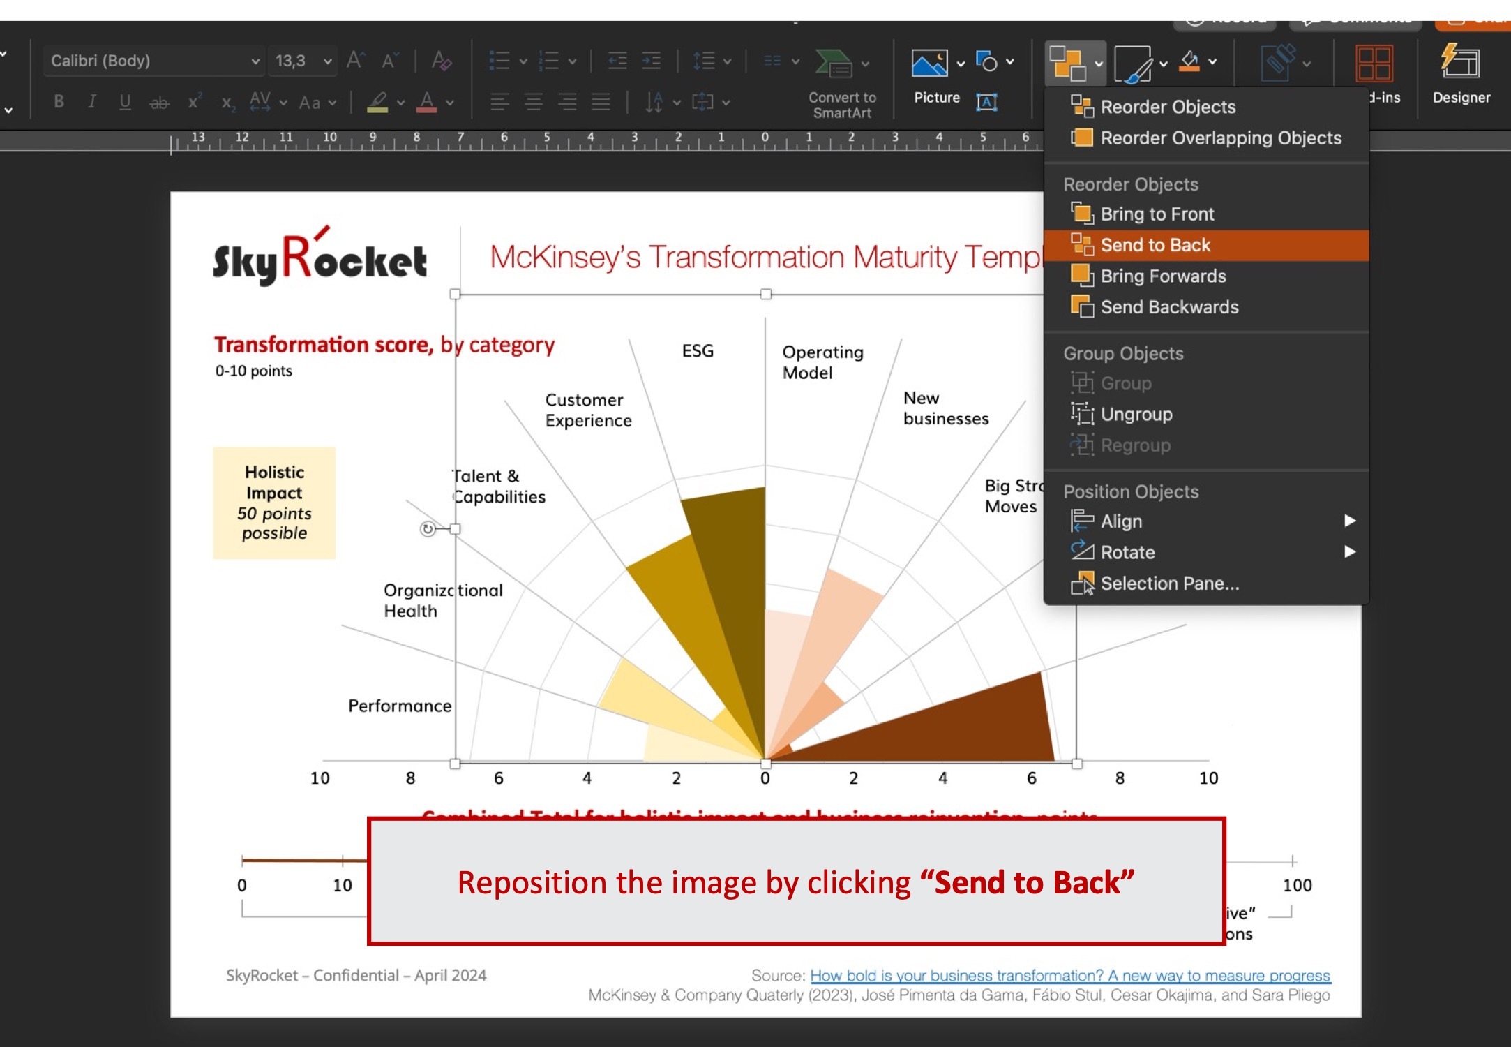The image size is (1511, 1047).
Task: Open the Shapes gallery icon
Action: [986, 61]
